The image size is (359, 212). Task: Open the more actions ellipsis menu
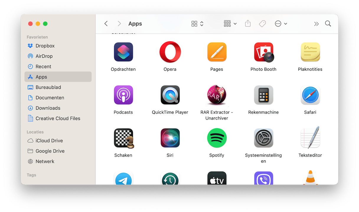click(281, 24)
